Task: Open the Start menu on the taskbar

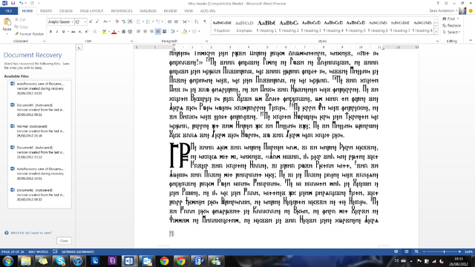Action: [8, 261]
